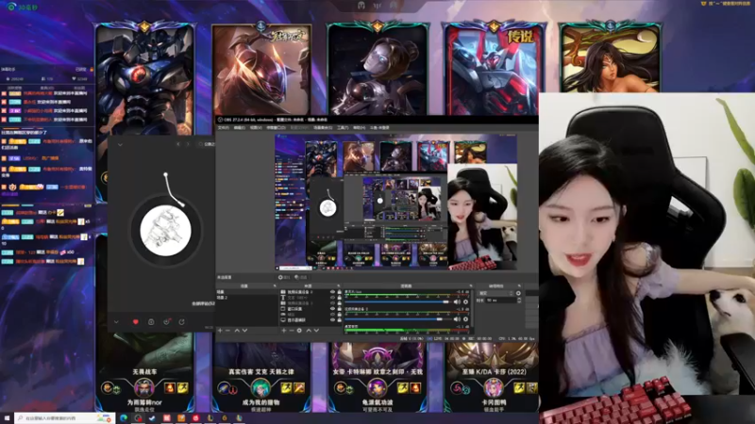Open the 帮助(H) menu in OBS
The image size is (755, 424).
click(x=359, y=128)
